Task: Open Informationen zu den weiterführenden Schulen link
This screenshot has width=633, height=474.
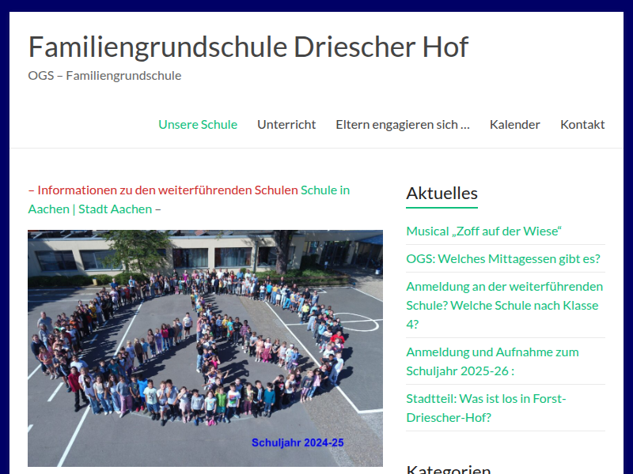Action: pyautogui.click(x=168, y=190)
